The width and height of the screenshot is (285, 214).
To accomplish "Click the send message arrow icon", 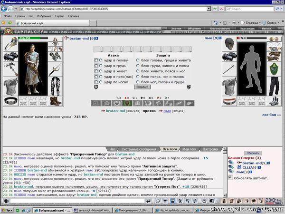I will pos(149,201).
